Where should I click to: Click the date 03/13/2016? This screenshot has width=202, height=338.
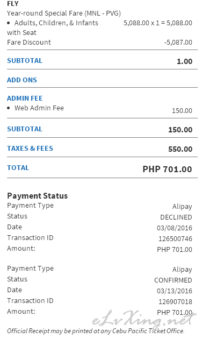pyautogui.click(x=175, y=291)
